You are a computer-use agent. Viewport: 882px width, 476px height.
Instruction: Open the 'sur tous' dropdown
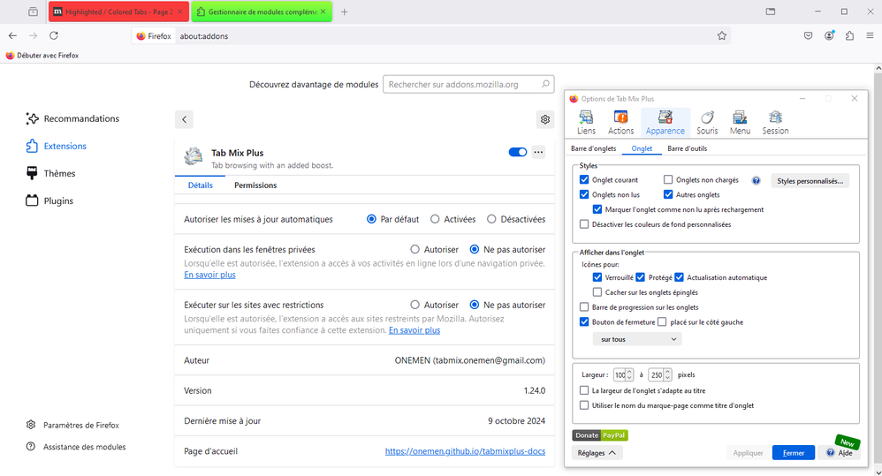coord(637,339)
